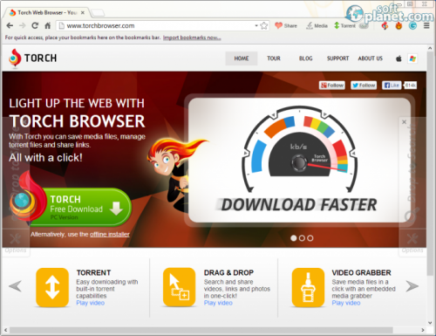Click the Windows version icon

(x=412, y=58)
